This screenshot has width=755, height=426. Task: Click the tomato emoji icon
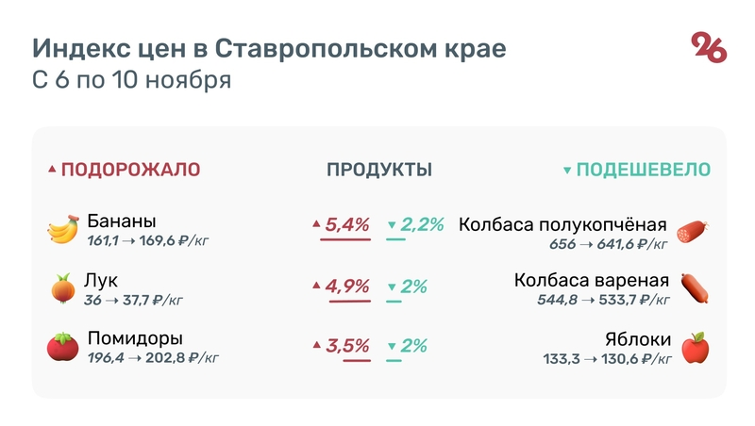tap(62, 347)
